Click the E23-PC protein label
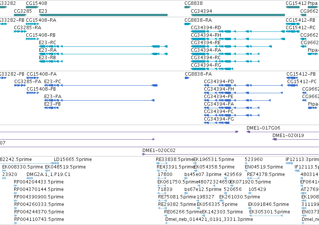 click(52, 82)
